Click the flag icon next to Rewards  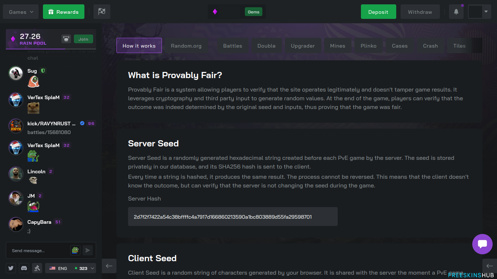coord(102,11)
